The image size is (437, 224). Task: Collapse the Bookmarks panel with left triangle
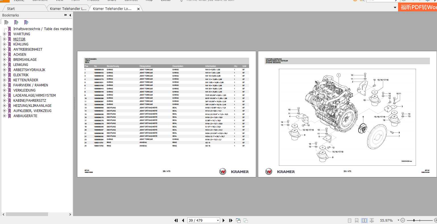[70, 15]
